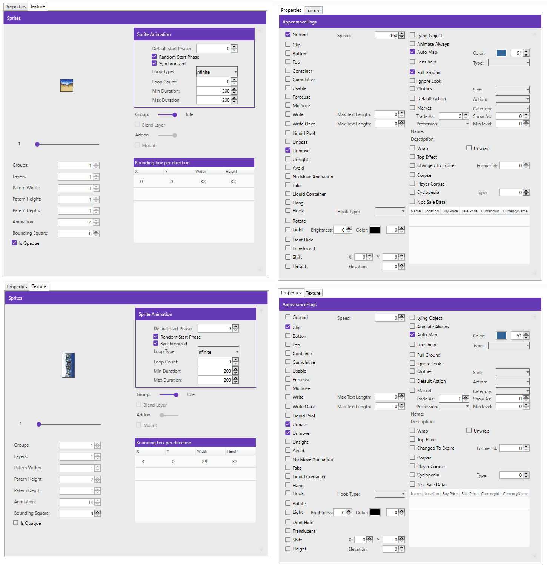Switch to the Properties tab
Viewport: 547px width, 569px height.
pos(15,6)
